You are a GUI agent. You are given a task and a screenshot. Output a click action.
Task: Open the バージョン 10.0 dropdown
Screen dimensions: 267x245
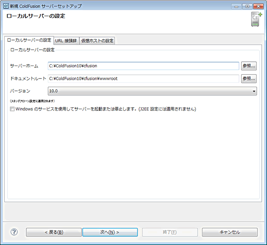click(152, 91)
